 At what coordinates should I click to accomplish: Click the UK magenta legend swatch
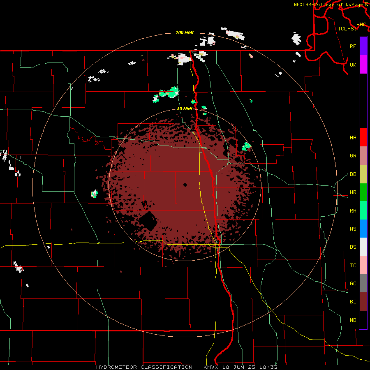click(363, 65)
